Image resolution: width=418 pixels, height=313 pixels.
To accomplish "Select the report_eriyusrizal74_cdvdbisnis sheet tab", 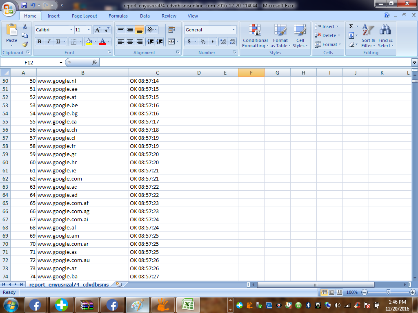I will click(x=69, y=284).
